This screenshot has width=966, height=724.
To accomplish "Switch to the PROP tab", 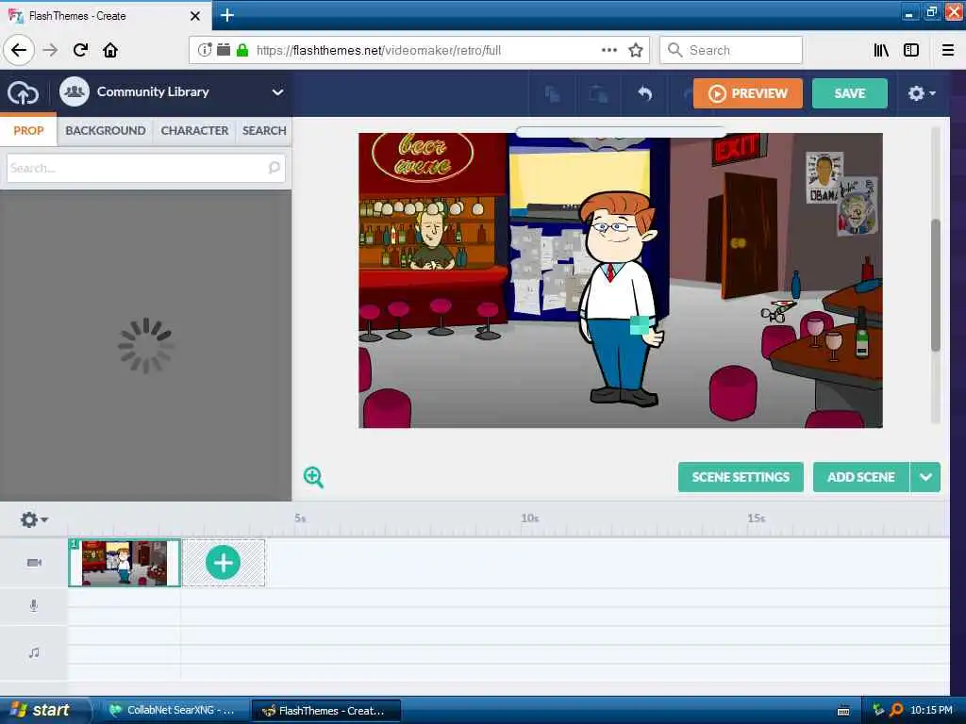I will 28,130.
